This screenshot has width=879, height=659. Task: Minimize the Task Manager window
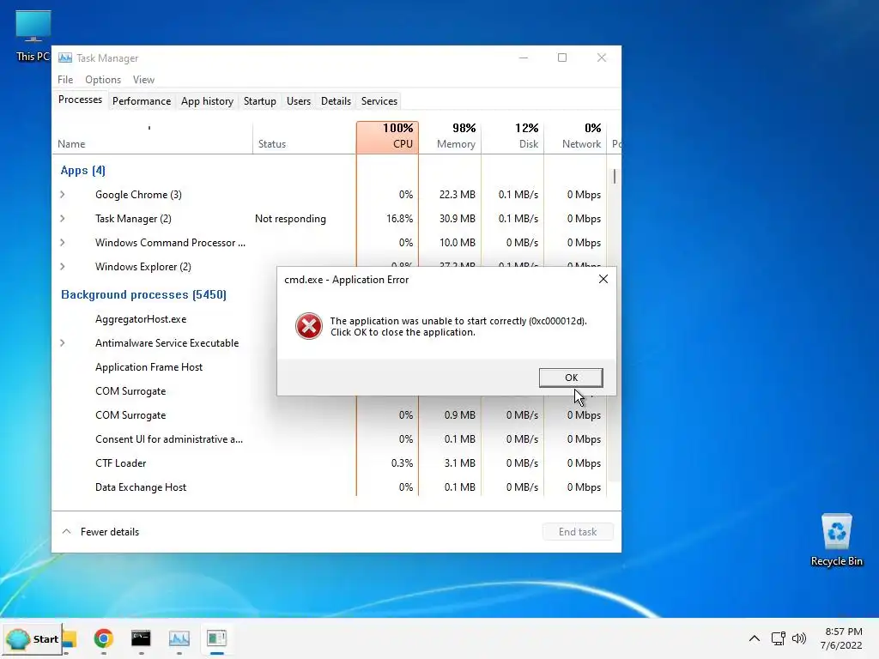pyautogui.click(x=523, y=57)
